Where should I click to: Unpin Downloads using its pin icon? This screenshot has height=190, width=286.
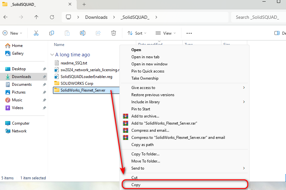point(44,77)
